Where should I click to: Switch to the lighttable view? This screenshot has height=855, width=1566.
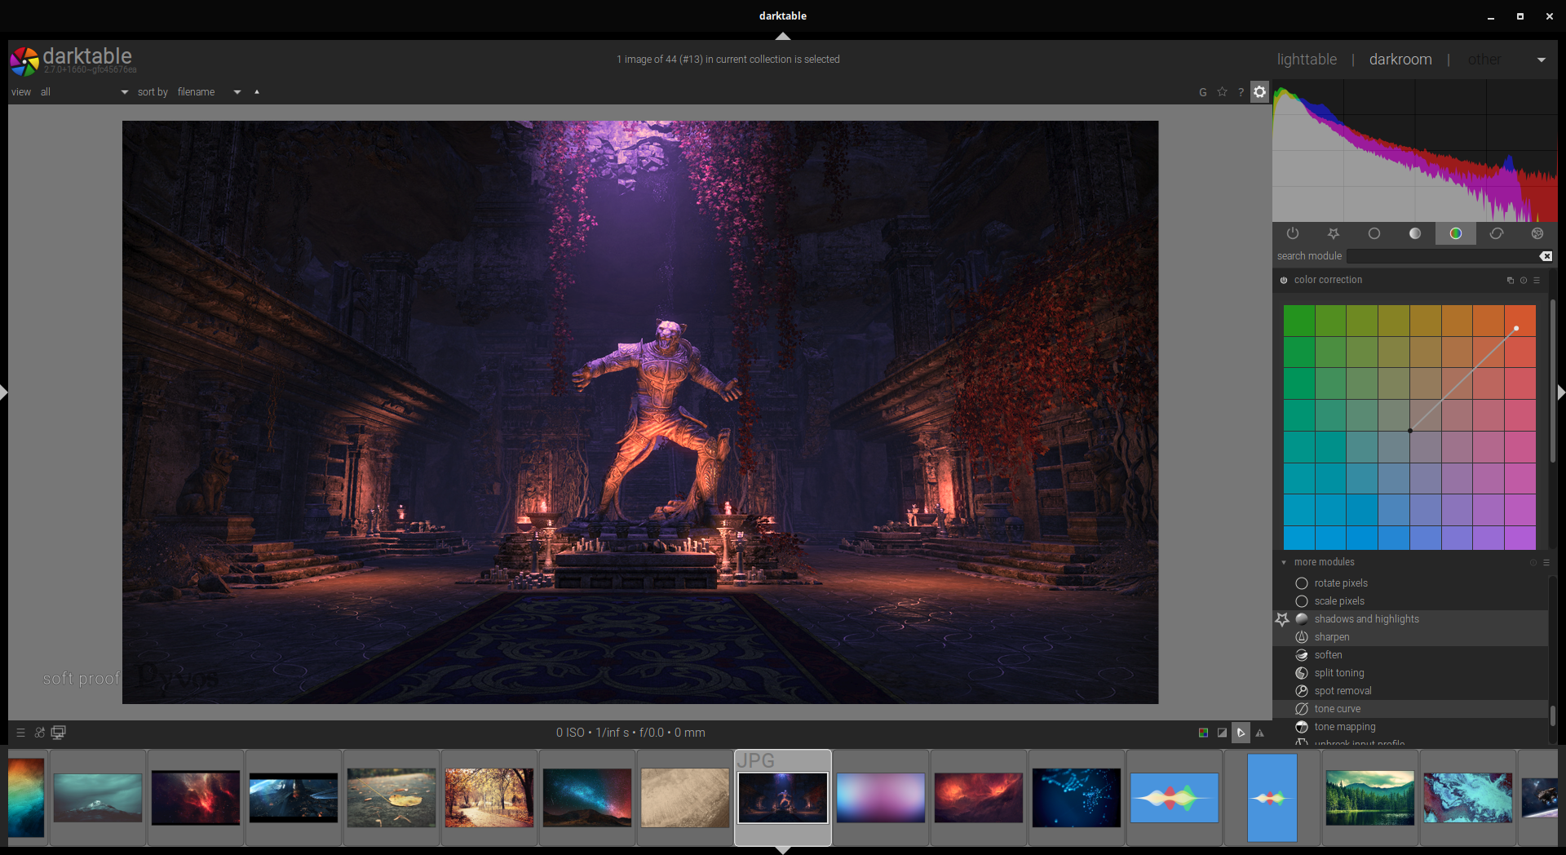[1307, 60]
